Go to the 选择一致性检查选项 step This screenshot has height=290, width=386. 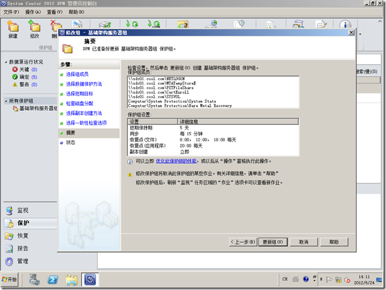point(86,123)
